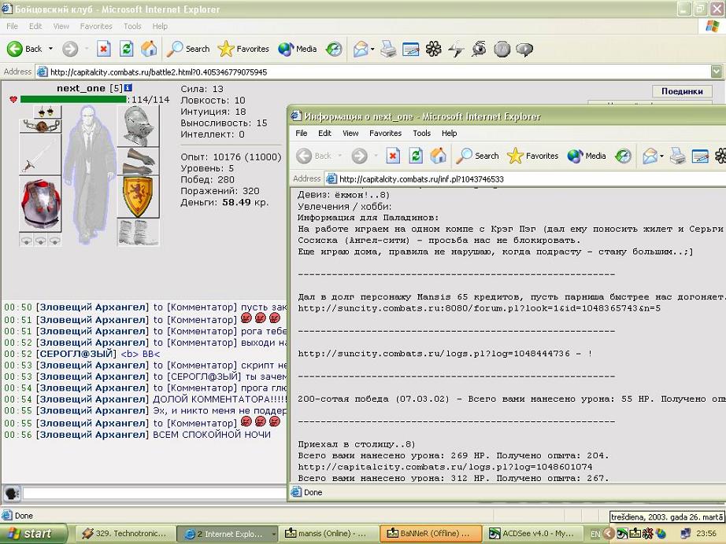Image resolution: width=726 pixels, height=544 pixels.
Task: Click the lion shield equipment slot
Action: pos(139,197)
